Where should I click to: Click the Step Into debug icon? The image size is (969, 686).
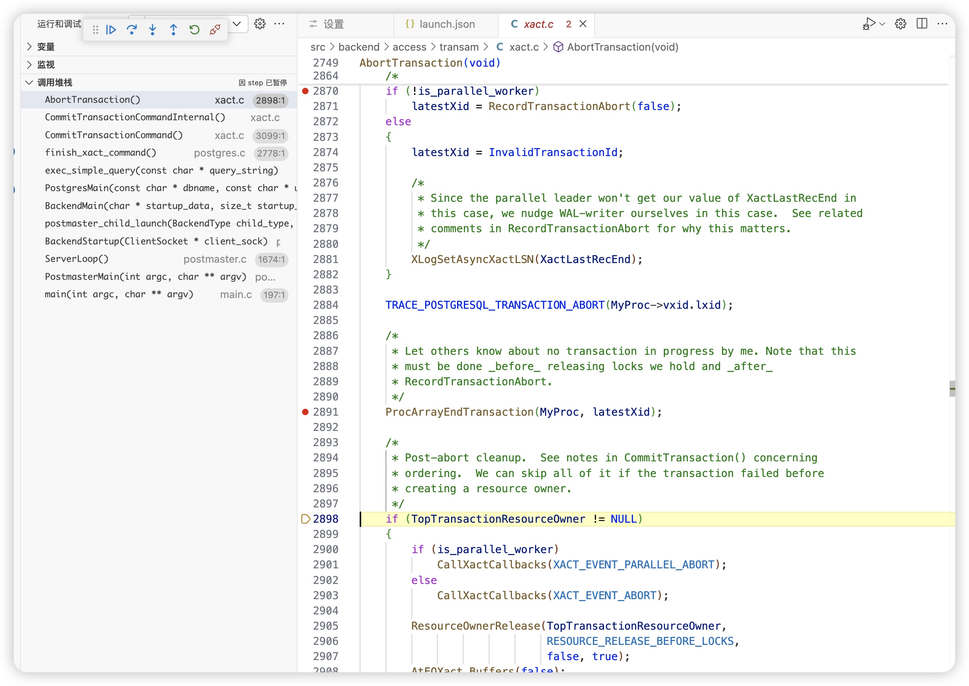(152, 30)
